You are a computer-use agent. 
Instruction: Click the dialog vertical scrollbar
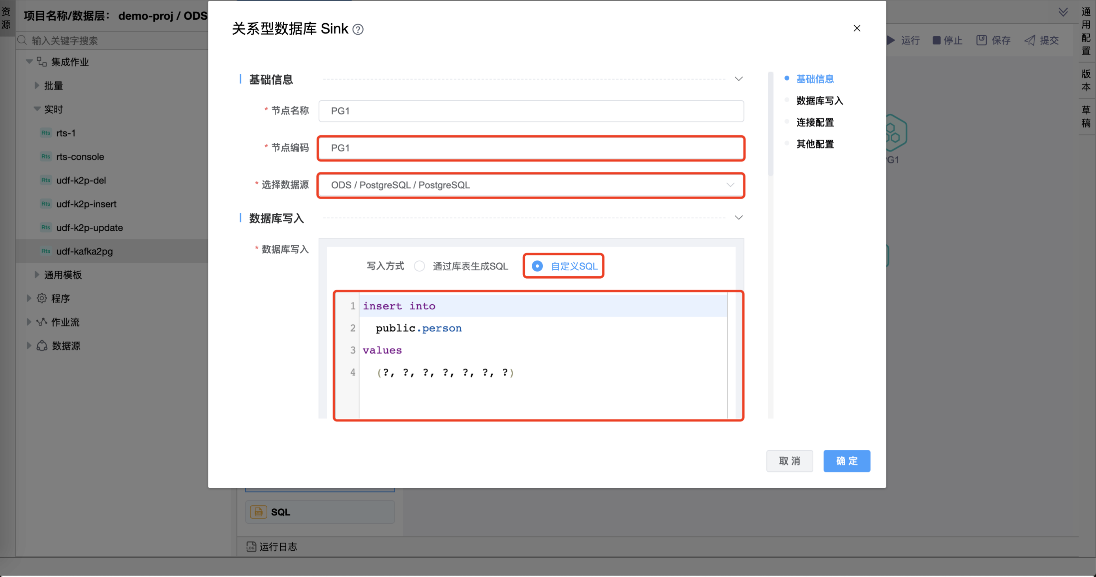[770, 124]
